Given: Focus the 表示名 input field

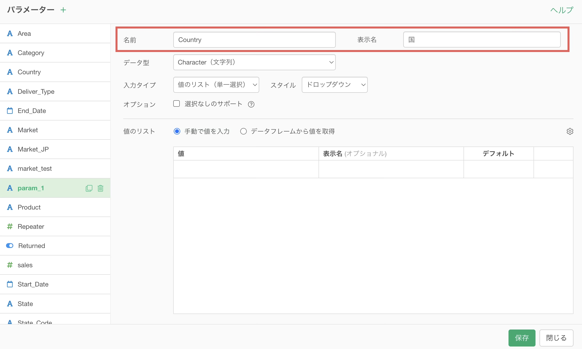Looking at the screenshot, I should [x=482, y=39].
